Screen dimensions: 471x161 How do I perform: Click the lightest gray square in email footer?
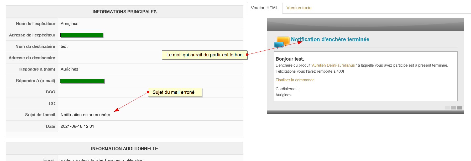pyautogui.click(x=447, y=108)
